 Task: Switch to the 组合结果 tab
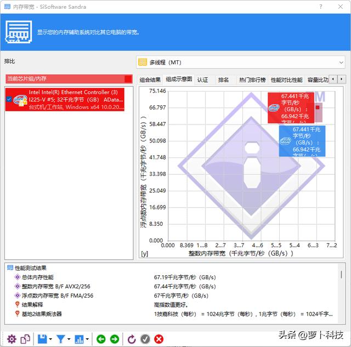[150, 79]
